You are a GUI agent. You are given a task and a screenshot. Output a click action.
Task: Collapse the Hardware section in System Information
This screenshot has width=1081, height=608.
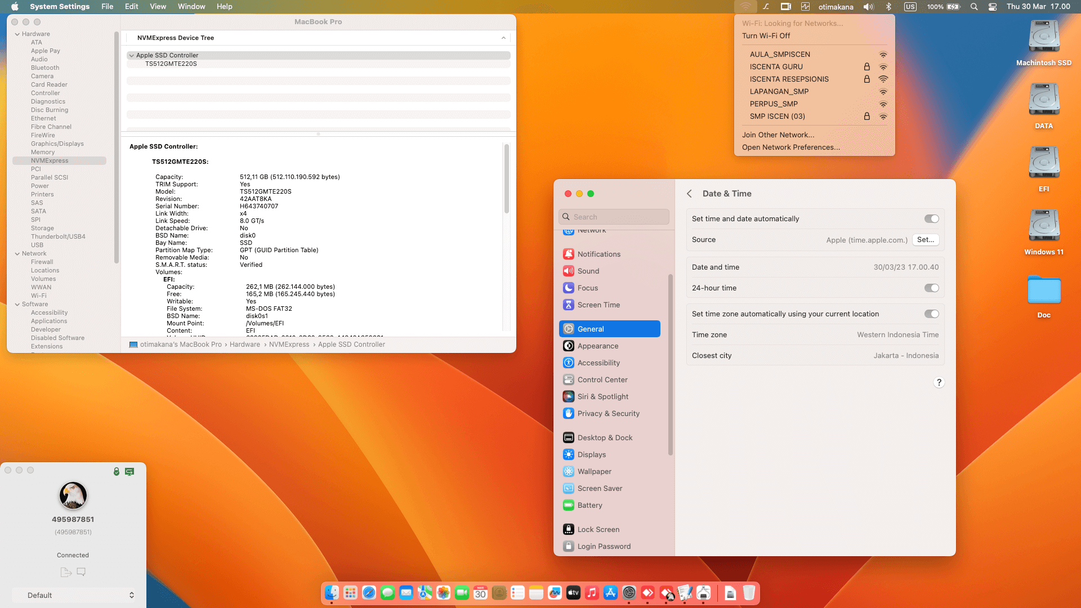point(19,34)
